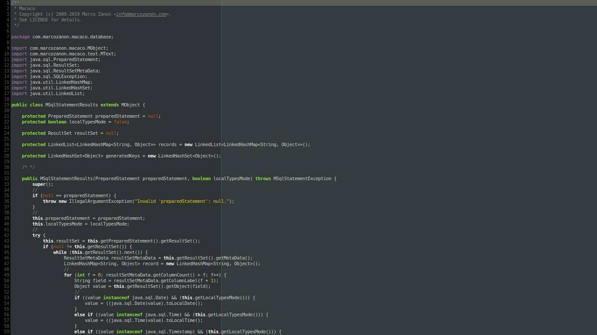Click line number 7 in the gutter

pos(8,37)
